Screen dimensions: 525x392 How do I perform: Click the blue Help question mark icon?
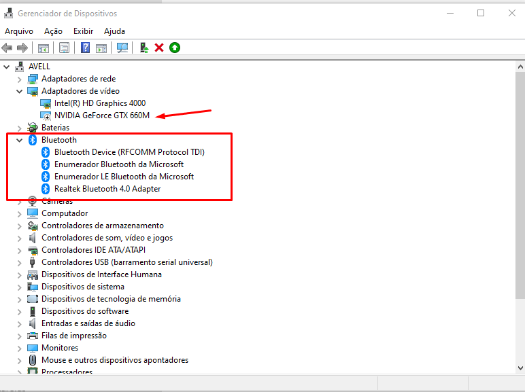click(x=86, y=48)
